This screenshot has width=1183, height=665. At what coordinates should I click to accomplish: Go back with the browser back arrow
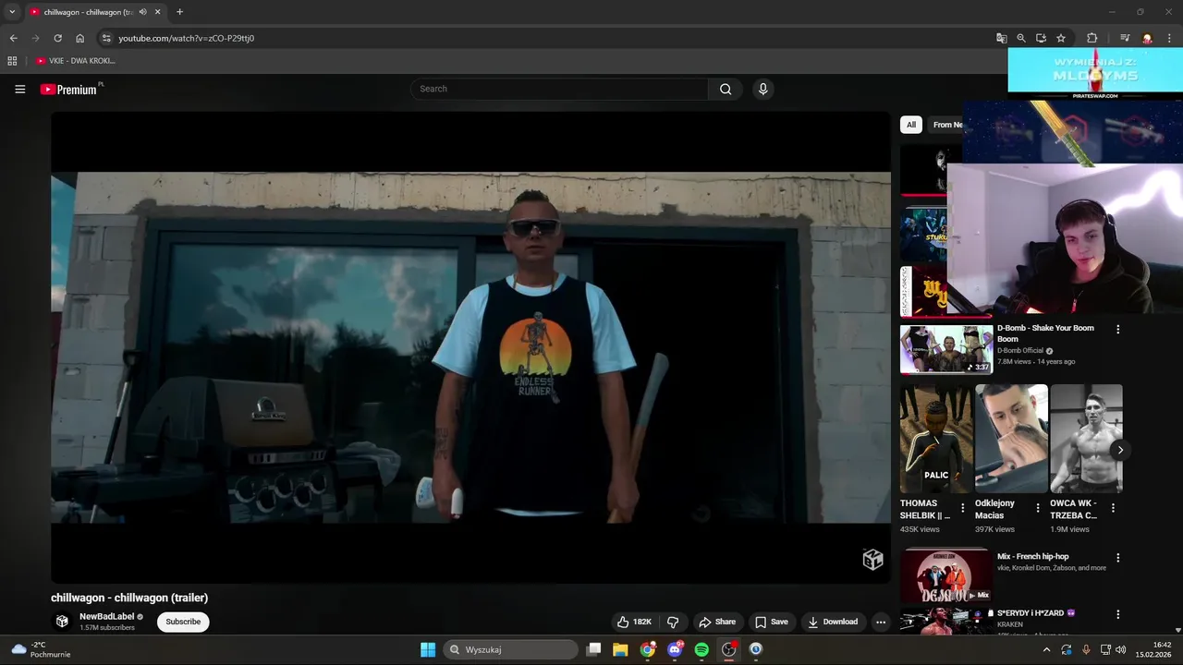tap(13, 38)
